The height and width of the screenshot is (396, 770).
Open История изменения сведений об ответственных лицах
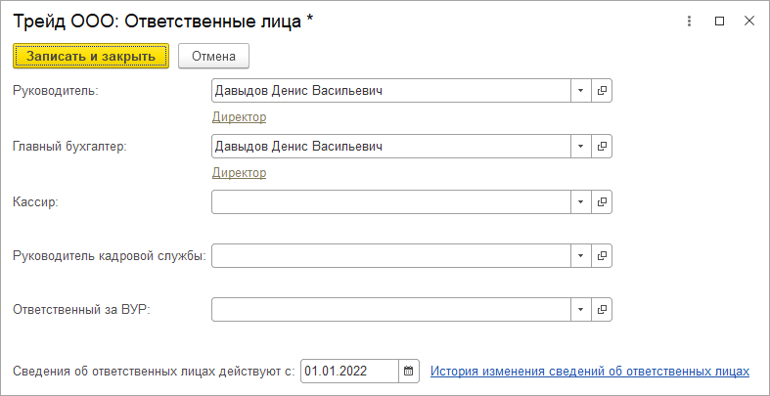[589, 372]
